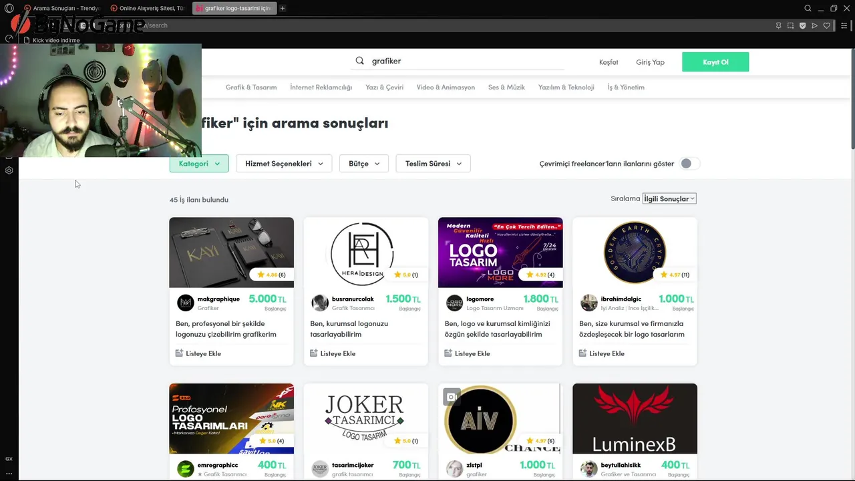Open the Joker Tasarımcı thumbnail
This screenshot has width=855, height=481.
[366, 419]
